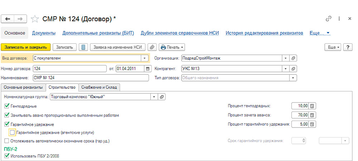Image resolution: width=358 pixels, height=161 pixels.
Task: Click the star favorite icon beside title
Action: 35,19
